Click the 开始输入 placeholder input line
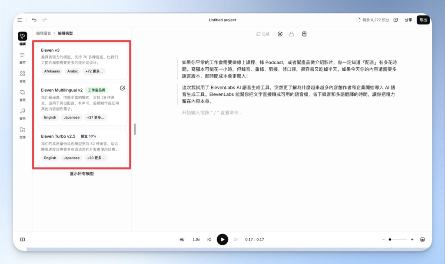This screenshot has width=445, height=264. tap(212, 112)
